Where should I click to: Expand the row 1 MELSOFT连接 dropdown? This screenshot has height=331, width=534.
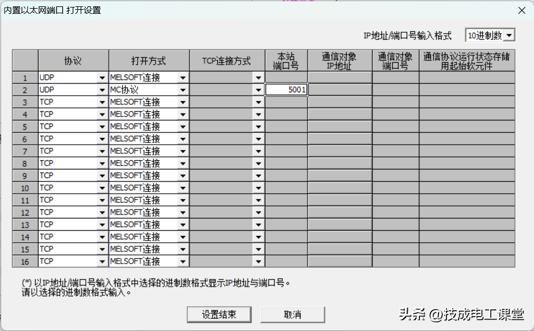183,77
